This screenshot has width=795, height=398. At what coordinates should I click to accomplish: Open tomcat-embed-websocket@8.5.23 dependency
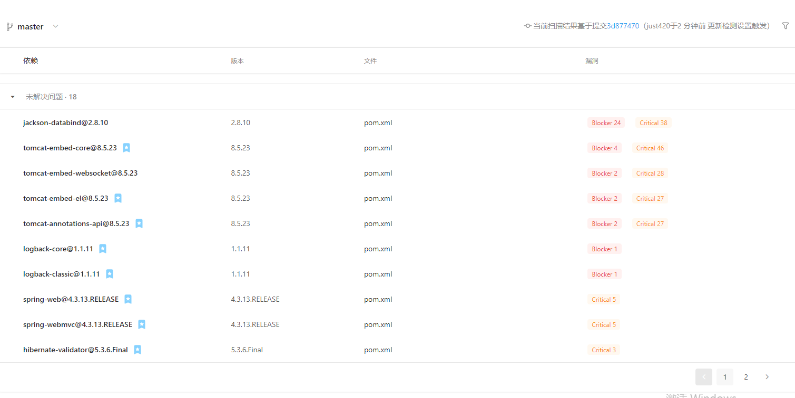coord(81,173)
